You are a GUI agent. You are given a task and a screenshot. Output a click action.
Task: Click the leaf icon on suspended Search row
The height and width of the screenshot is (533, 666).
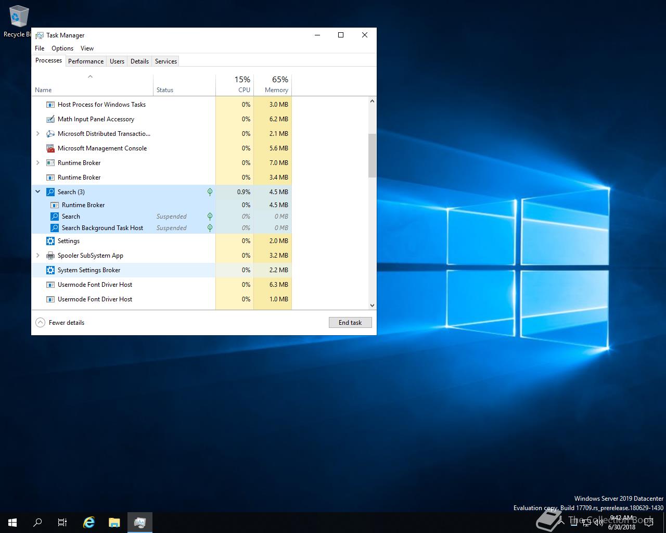click(x=210, y=217)
